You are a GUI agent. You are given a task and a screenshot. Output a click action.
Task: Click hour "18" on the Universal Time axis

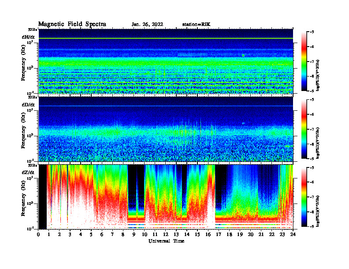pyautogui.click(x=229, y=235)
